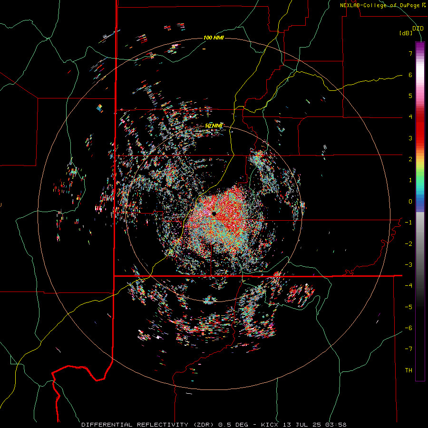Viewport: 428px width, 428px height.
Task: Click the -1 scale tick label
Action: (x=409, y=223)
